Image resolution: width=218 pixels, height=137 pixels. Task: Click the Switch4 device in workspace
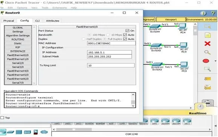coord(155,27)
